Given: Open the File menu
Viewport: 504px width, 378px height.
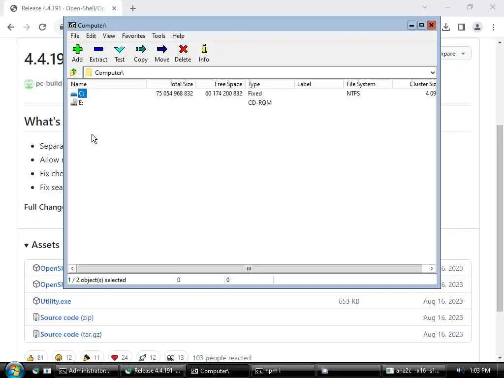Looking at the screenshot, I should click(75, 35).
